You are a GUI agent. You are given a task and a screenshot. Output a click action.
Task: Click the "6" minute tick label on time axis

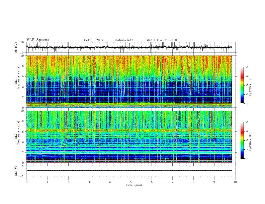coord(152,182)
